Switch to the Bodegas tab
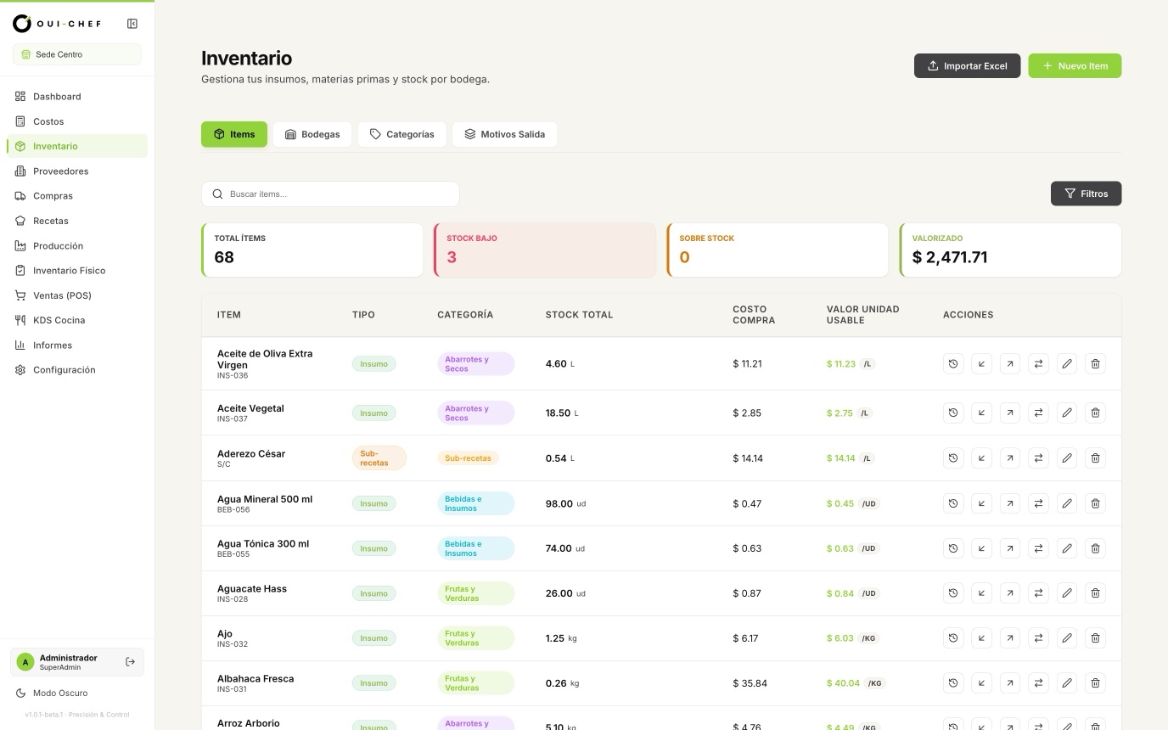 tap(312, 134)
